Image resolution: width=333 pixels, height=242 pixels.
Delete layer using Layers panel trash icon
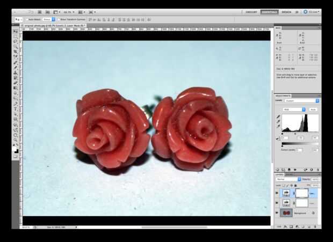[x=315, y=226]
